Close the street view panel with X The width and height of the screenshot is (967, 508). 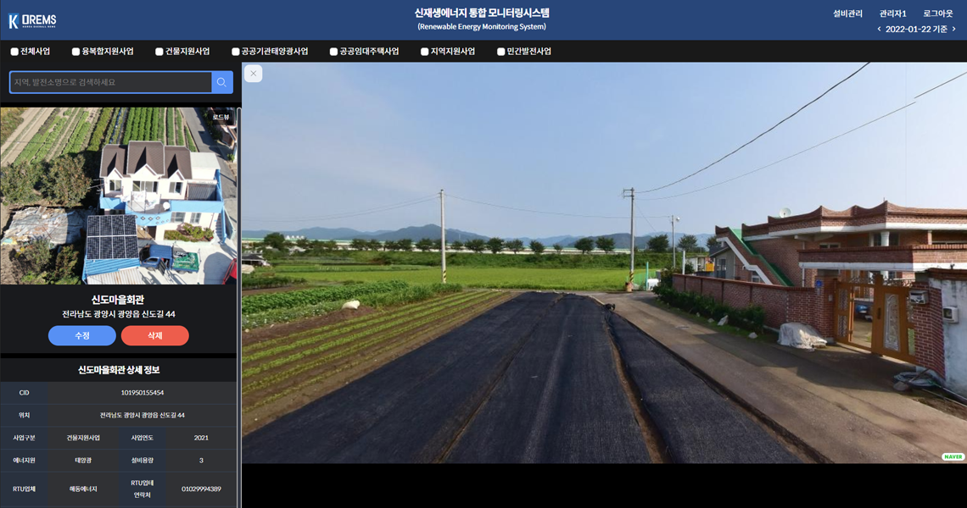[x=253, y=74]
